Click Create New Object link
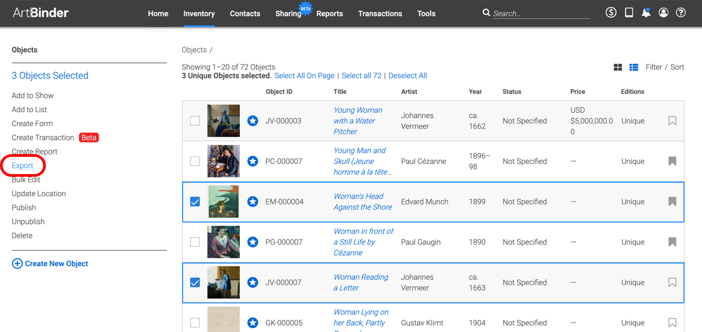 (56, 264)
